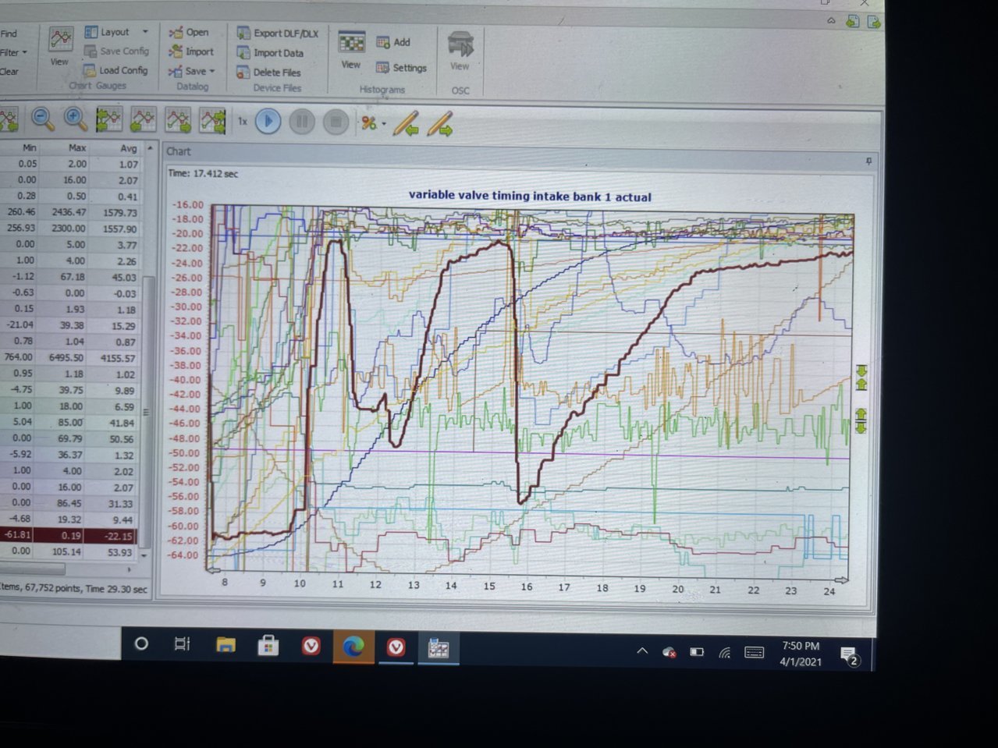The width and height of the screenshot is (998, 748).
Task: Open the Layout dropdown menu
Action: point(116,32)
